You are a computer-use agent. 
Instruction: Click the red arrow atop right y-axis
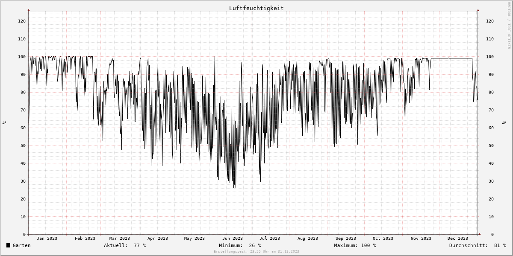[x=478, y=10]
